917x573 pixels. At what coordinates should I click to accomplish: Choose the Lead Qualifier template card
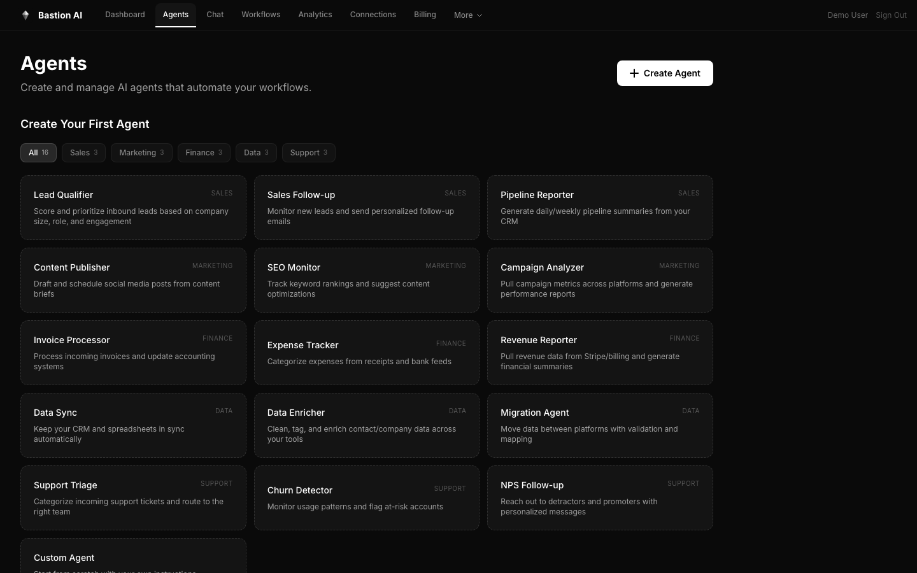click(133, 208)
